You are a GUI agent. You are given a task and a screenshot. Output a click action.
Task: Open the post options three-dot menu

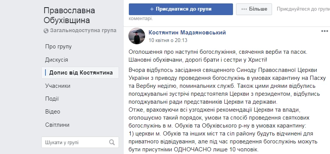325,31
